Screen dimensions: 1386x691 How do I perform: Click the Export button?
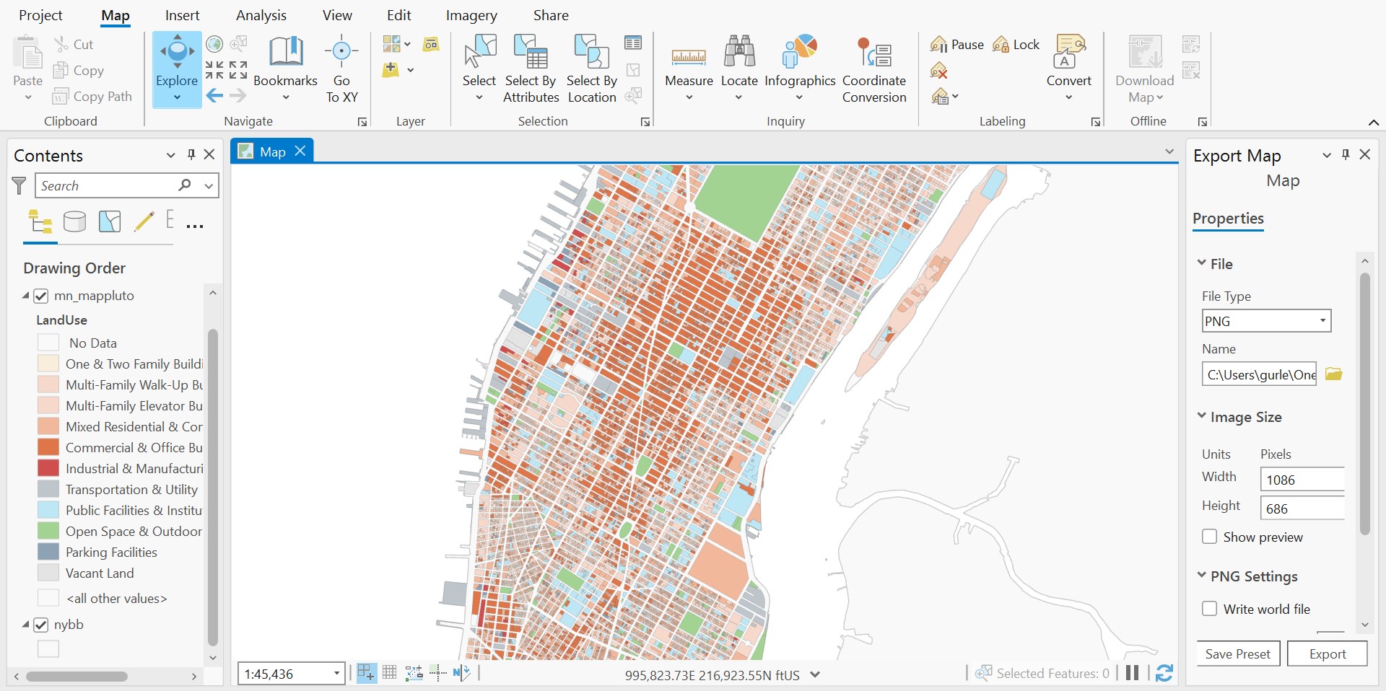click(x=1327, y=653)
